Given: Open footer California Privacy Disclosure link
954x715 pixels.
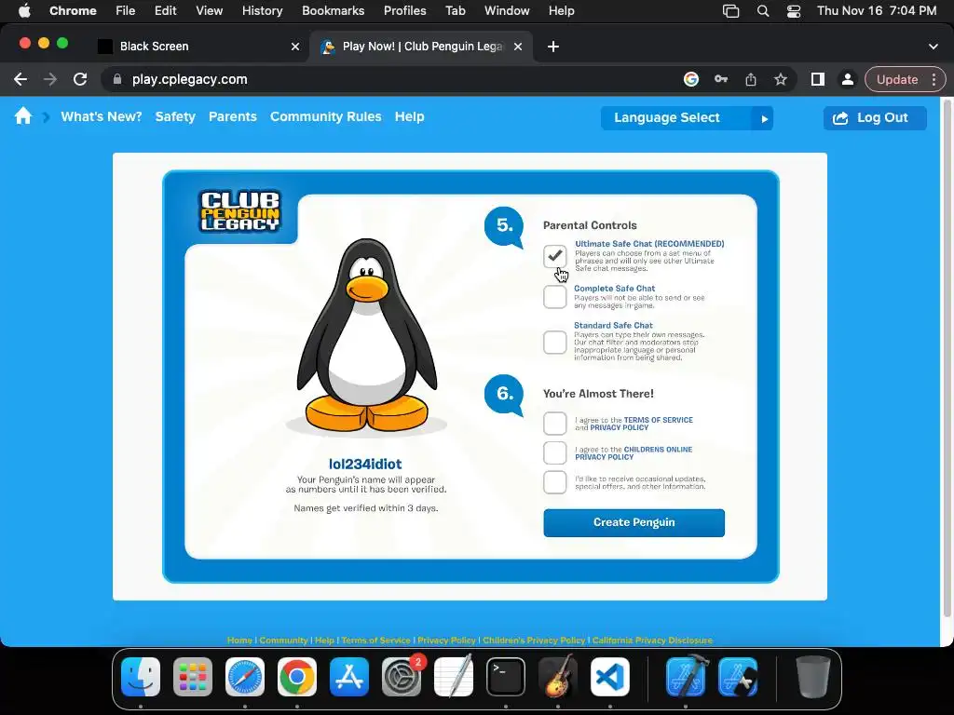Looking at the screenshot, I should pos(652,641).
